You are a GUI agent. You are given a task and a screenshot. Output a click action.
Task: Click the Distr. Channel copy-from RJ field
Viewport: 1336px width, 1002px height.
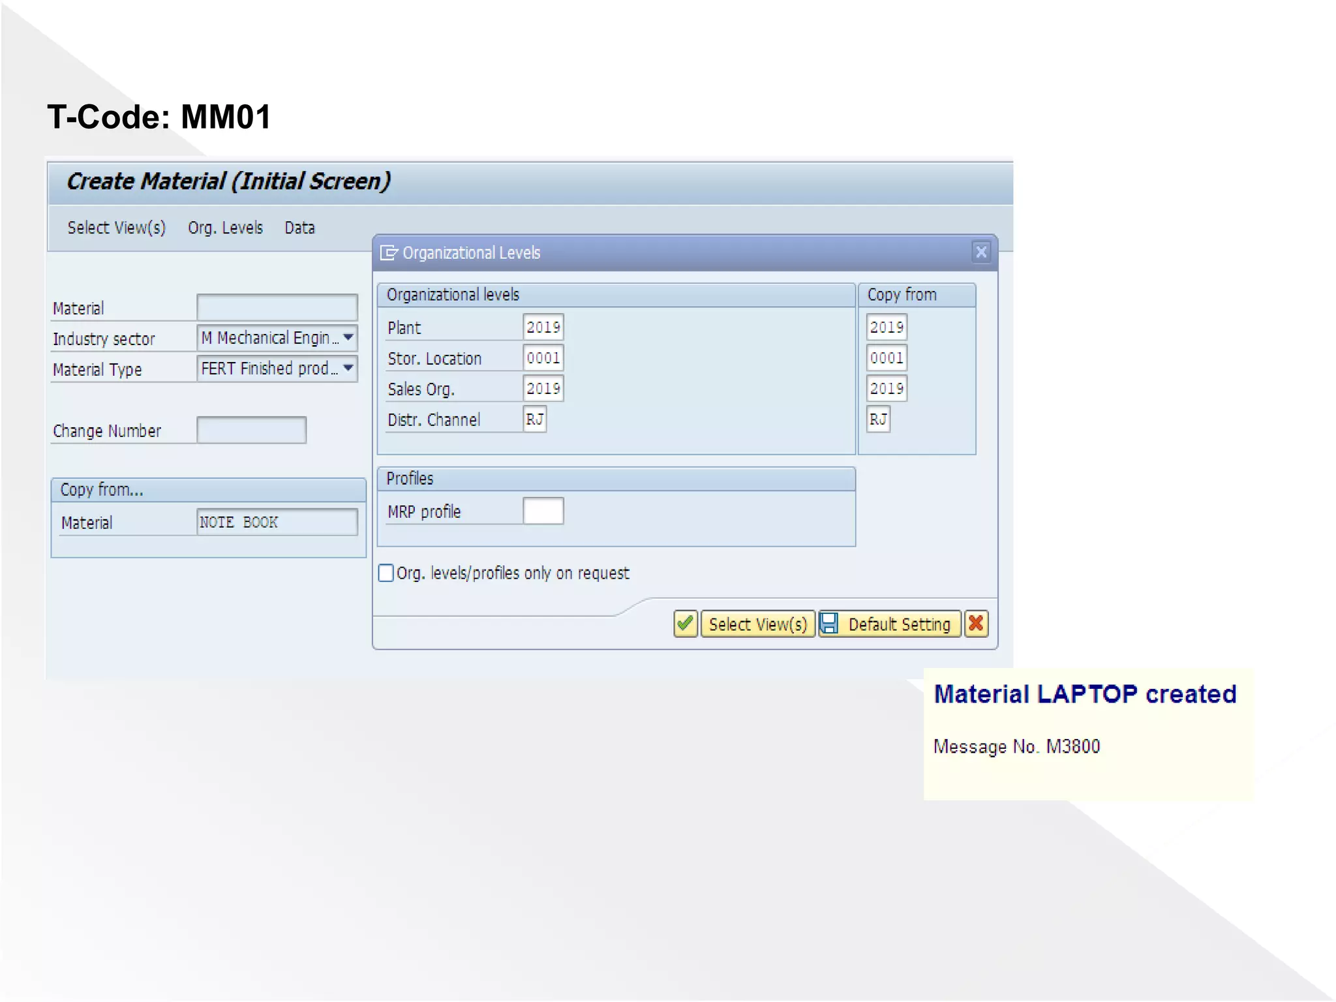(x=878, y=419)
